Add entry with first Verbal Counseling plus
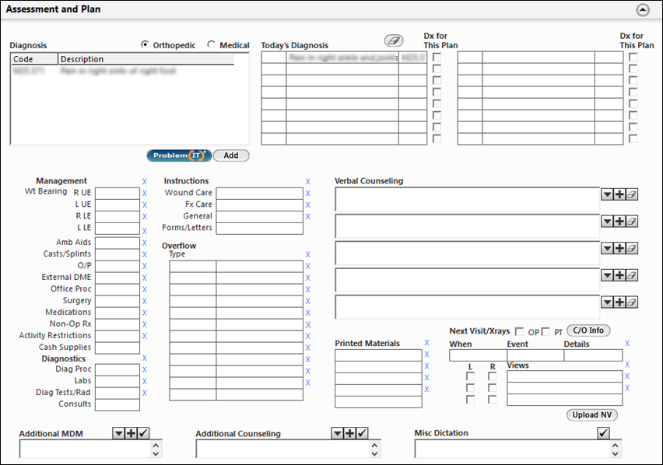This screenshot has width=663, height=465. point(619,194)
